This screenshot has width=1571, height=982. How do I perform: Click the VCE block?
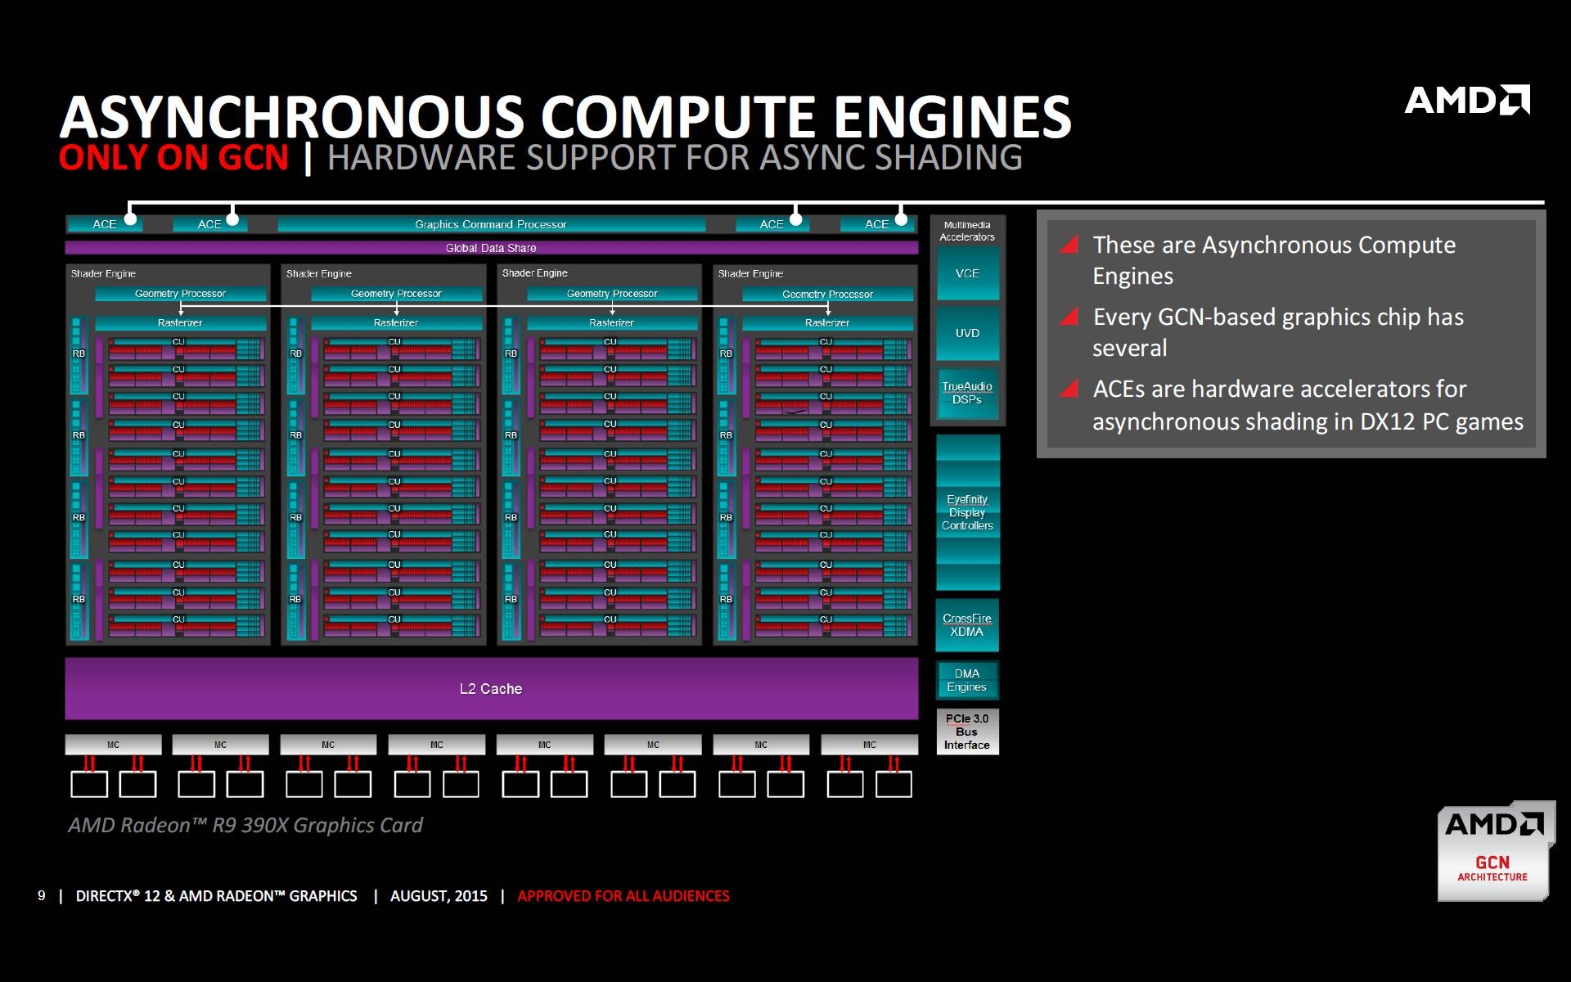[x=967, y=273]
